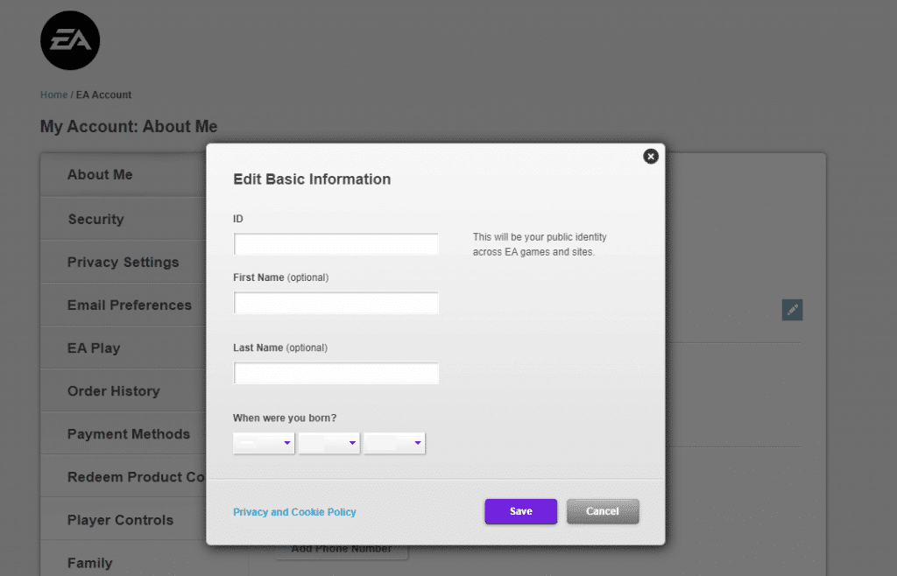Screen dimensions: 897x576
Task: Click the pencil edit icon behind dialog
Action: (792, 310)
